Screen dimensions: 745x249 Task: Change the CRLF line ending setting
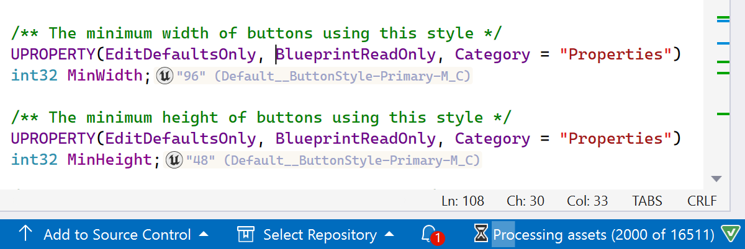(x=702, y=201)
